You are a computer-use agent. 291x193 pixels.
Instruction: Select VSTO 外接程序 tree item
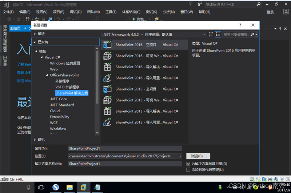point(67,87)
